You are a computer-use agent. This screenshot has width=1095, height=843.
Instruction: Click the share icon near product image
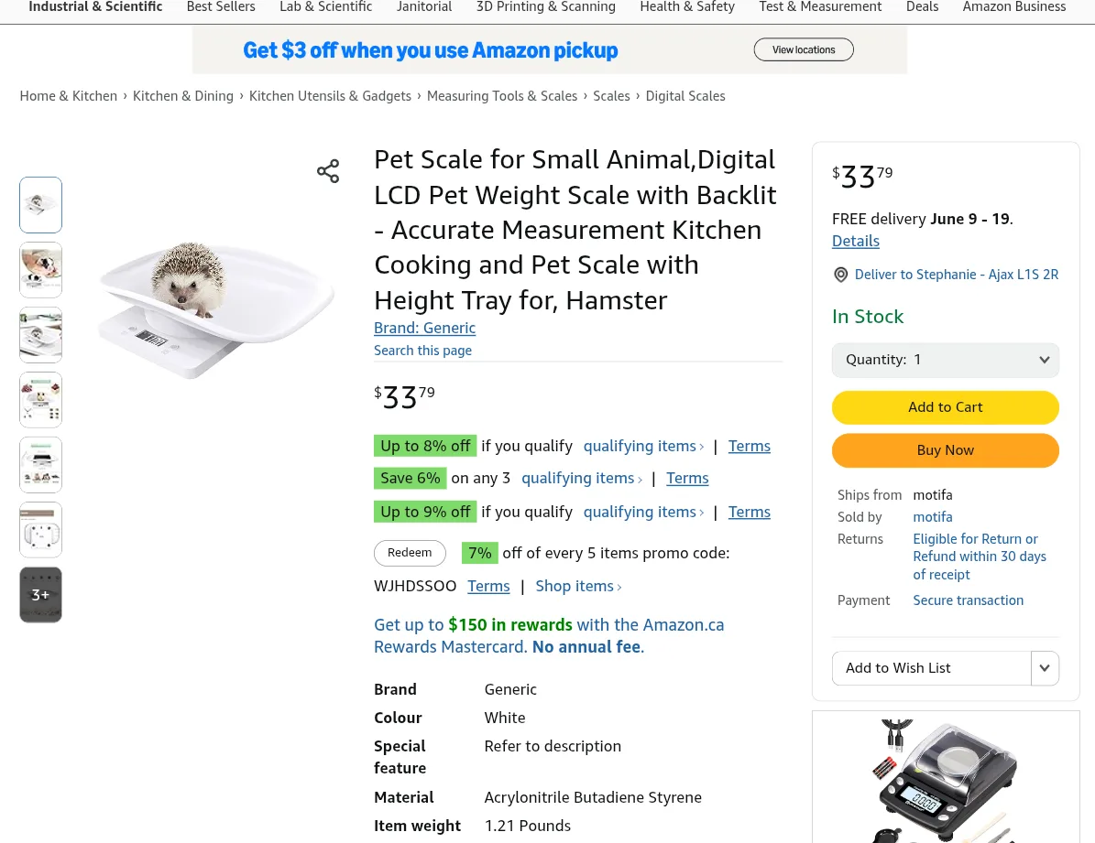[328, 171]
